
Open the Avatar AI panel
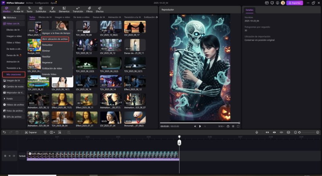19,9
